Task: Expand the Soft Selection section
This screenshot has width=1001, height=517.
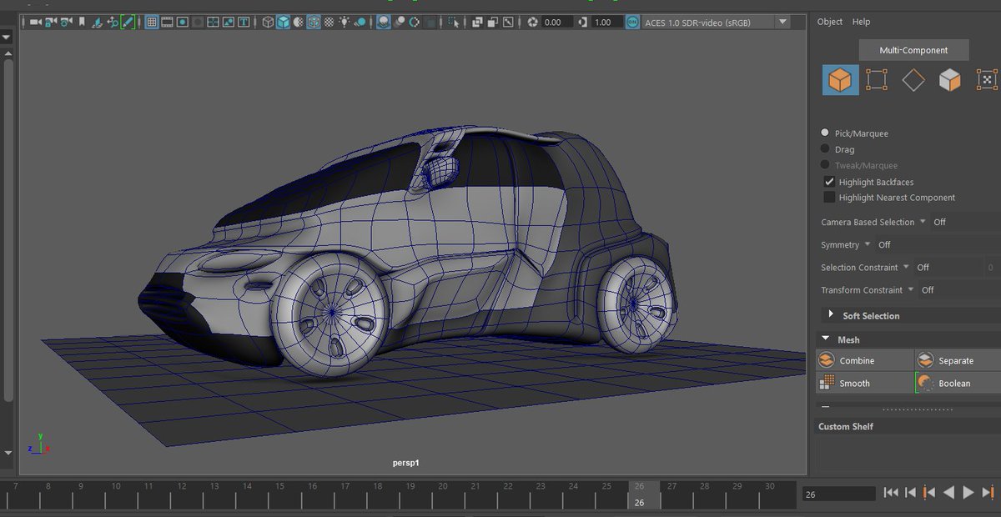Action: 831,315
